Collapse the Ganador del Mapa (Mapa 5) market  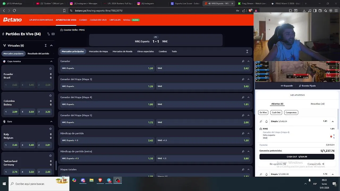click(x=248, y=115)
